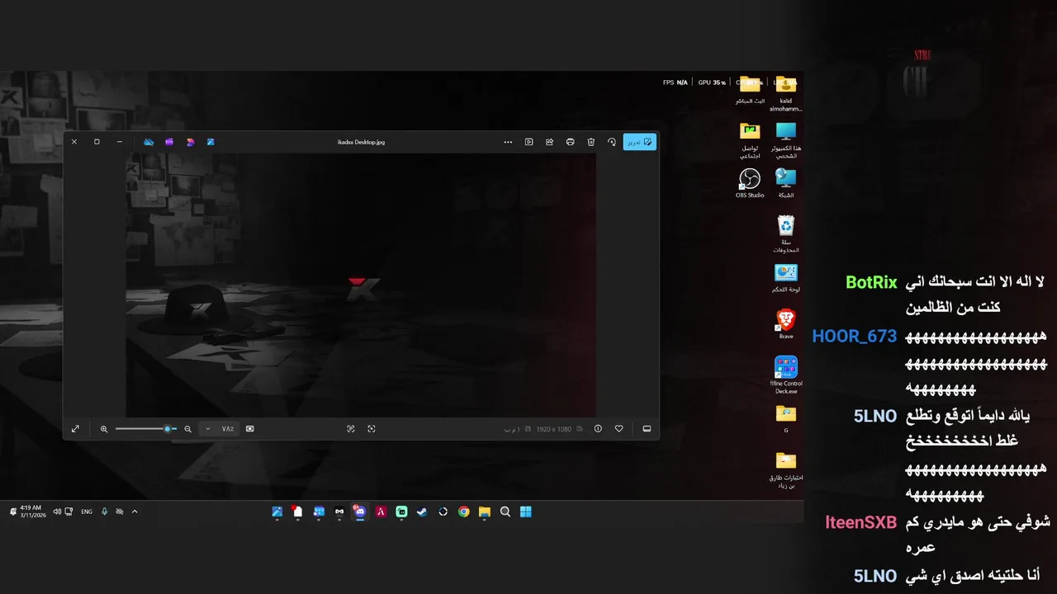Click the blue Edit (تحرير) button in Photos
The height and width of the screenshot is (594, 1057).
(x=640, y=142)
